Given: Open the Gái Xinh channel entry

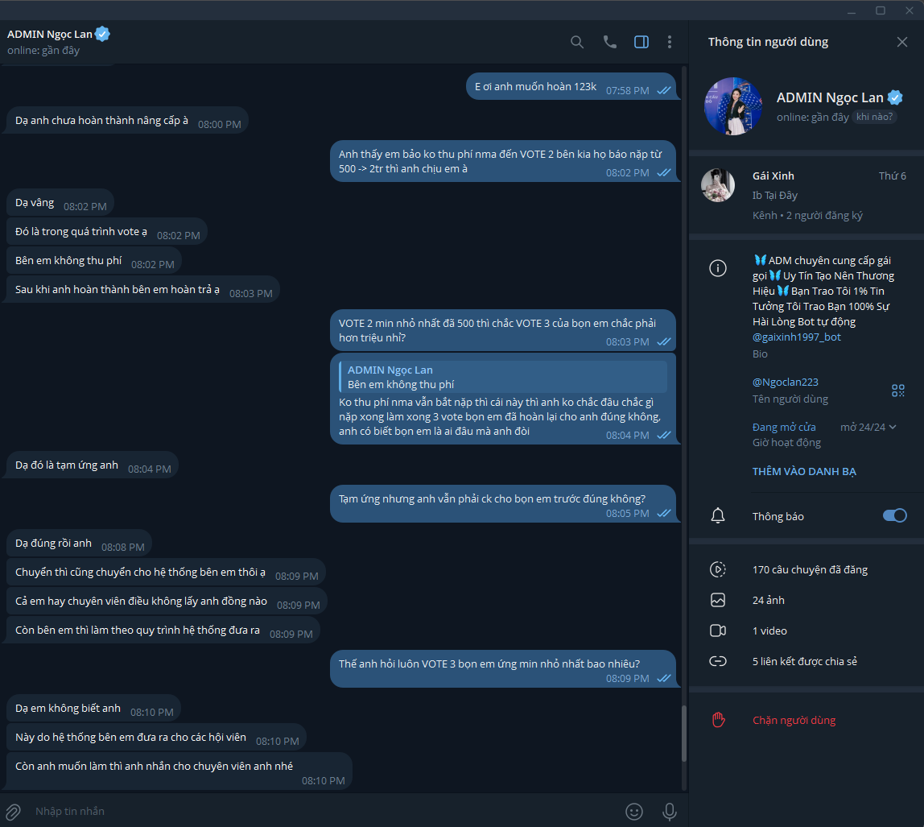Looking at the screenshot, I should [806, 195].
